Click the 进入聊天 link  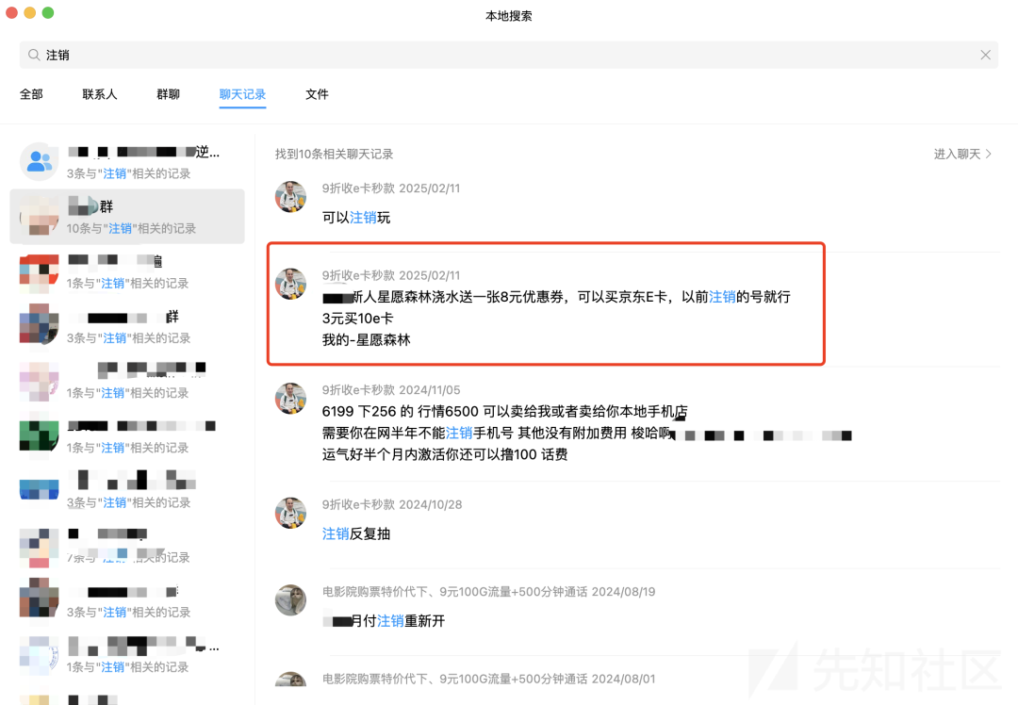pos(957,154)
